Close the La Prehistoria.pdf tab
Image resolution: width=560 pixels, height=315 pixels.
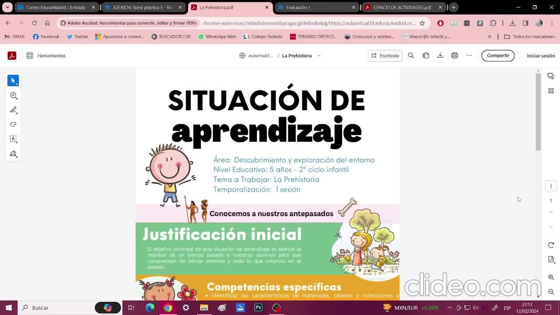[267, 7]
